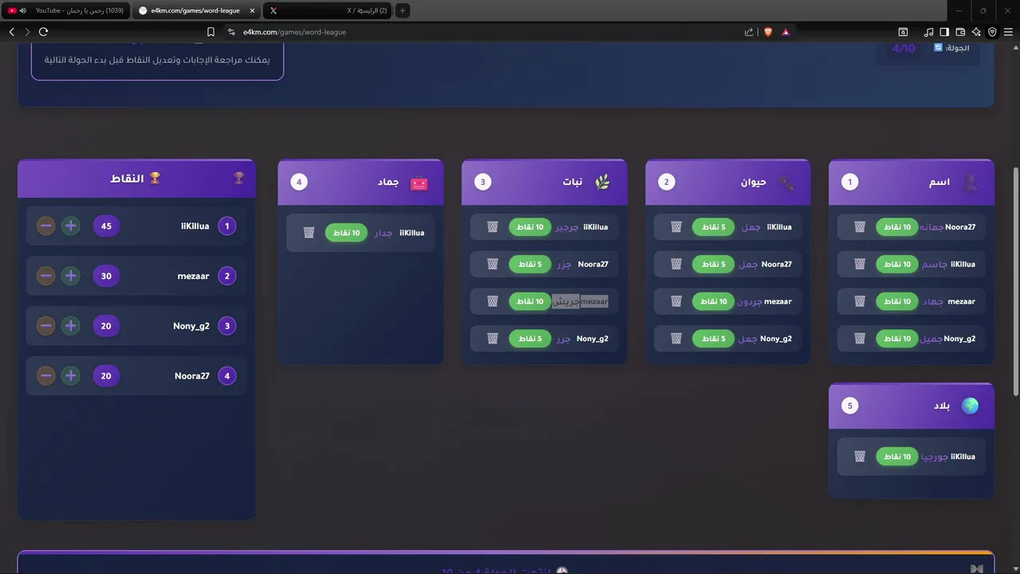Open Brave Shields in the address bar
The image size is (1020, 574).
point(768,32)
